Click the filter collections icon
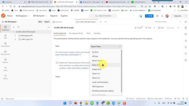Viewport: 189px width, 106px height. click(x=18, y=27)
